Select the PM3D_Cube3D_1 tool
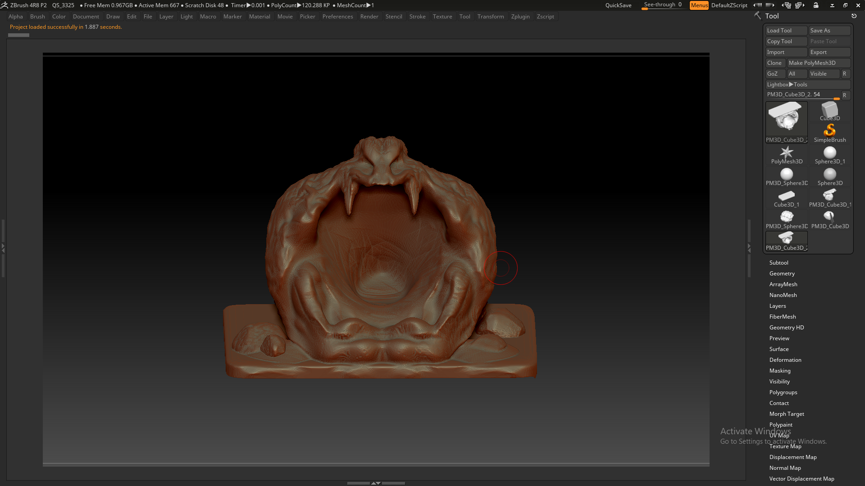Image resolution: width=865 pixels, height=486 pixels. (x=830, y=198)
